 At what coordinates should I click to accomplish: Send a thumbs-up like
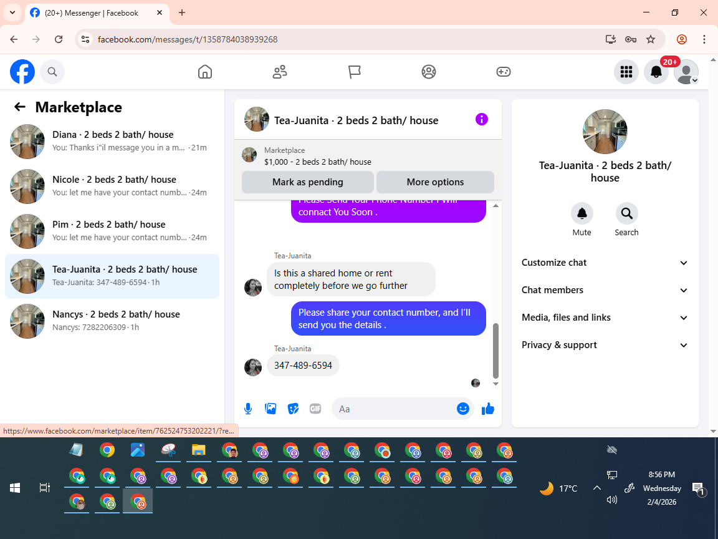[x=487, y=409]
